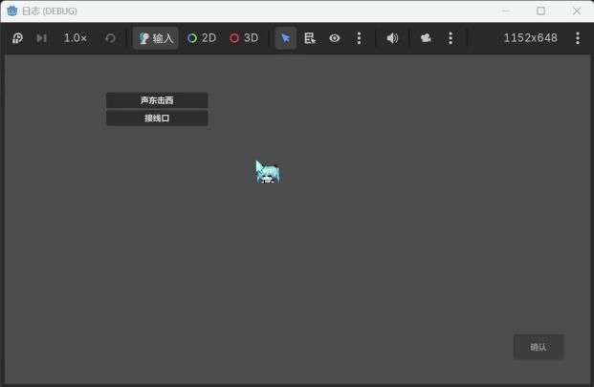The height and width of the screenshot is (387, 594).
Task: Open the 1.0× speed dropdown
Action: click(76, 38)
